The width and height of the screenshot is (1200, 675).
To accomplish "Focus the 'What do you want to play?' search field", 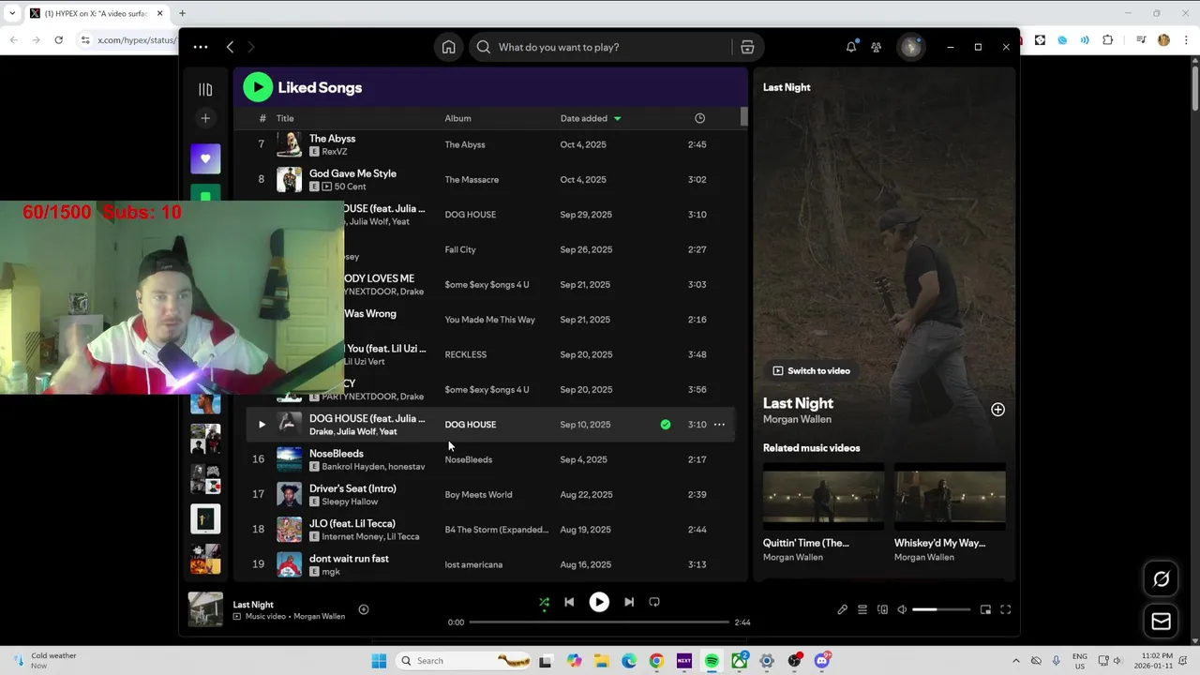I will [600, 47].
